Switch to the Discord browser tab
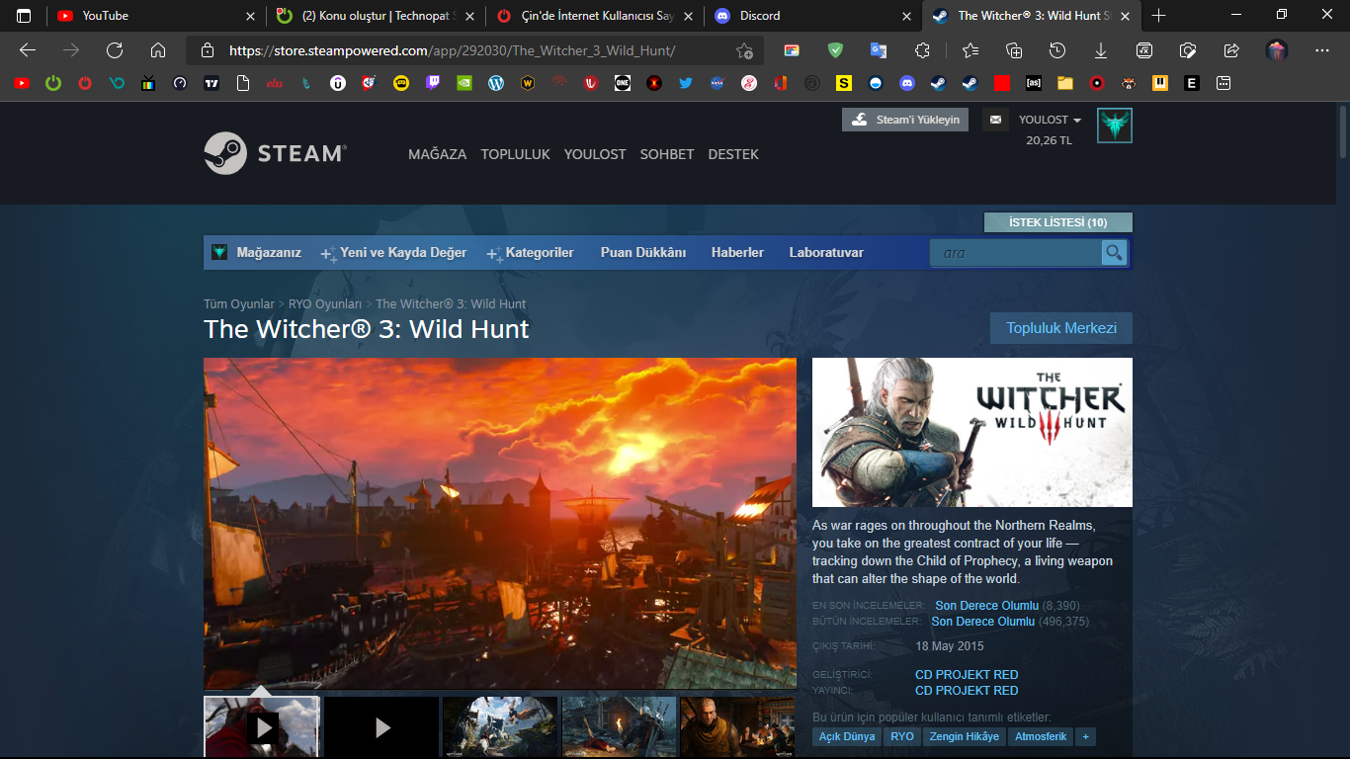 tap(813, 16)
